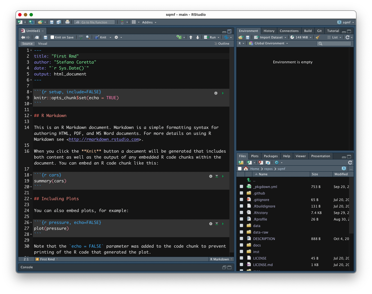
Task: Click the New File icon in main toolbar
Action: [x=20, y=22]
